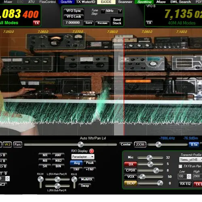Image resolution: width=202 pixels, height=202 pixels.
Task: Toggle BIN binaural audio
Action: click(58, 166)
